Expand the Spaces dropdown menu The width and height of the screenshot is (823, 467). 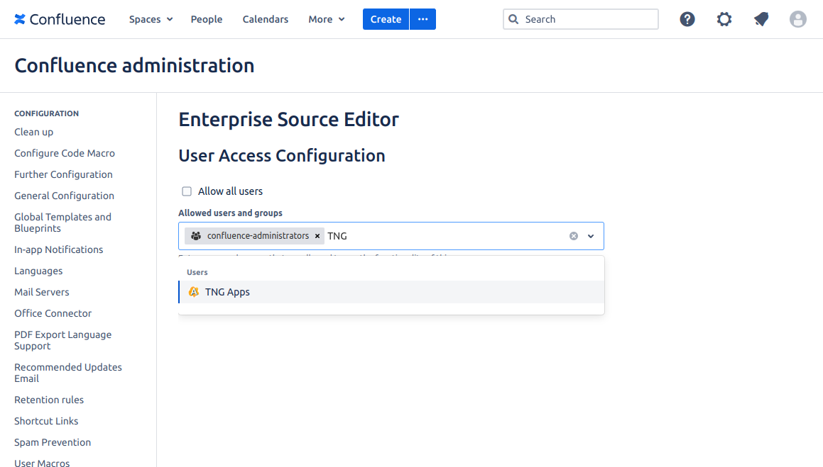pyautogui.click(x=151, y=19)
